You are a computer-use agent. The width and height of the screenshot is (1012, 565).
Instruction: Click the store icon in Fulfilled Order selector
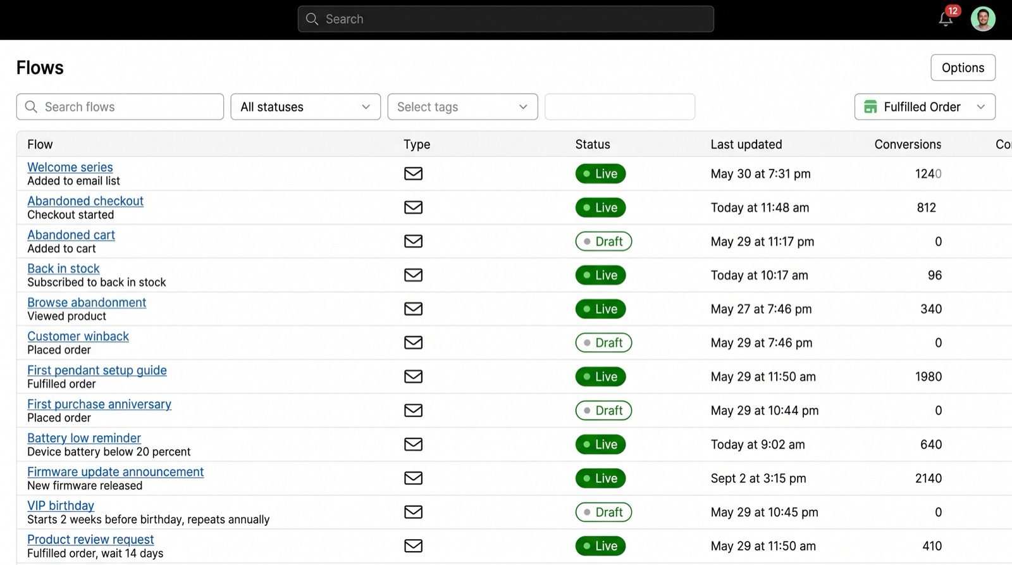[x=870, y=107]
